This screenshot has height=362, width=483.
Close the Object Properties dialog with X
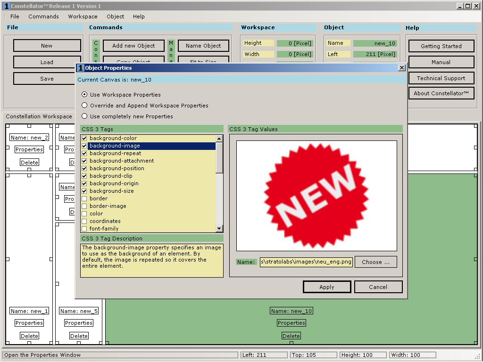pyautogui.click(x=401, y=68)
